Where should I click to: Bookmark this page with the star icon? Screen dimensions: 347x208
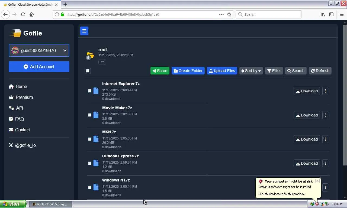229,14
